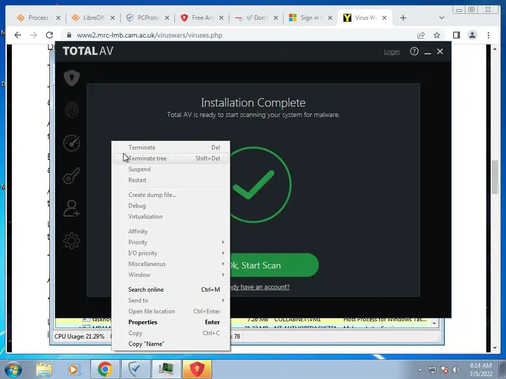This screenshot has width=506, height=379.
Task: Choose Properties in the context menu
Action: coord(171,322)
